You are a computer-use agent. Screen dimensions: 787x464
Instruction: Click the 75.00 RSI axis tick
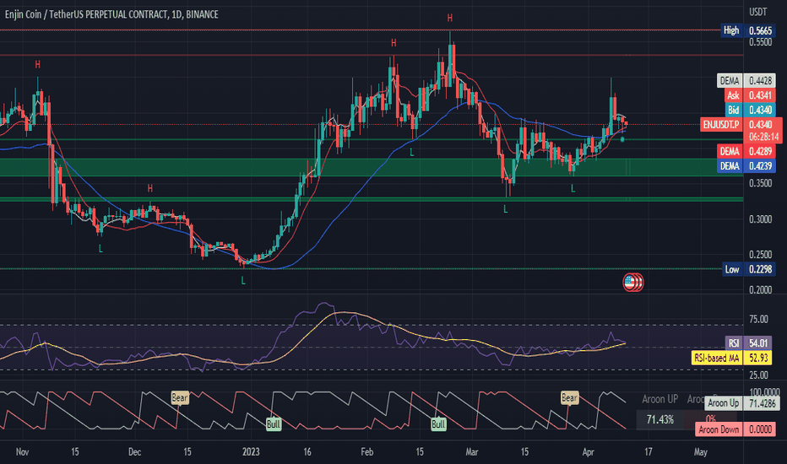point(758,320)
